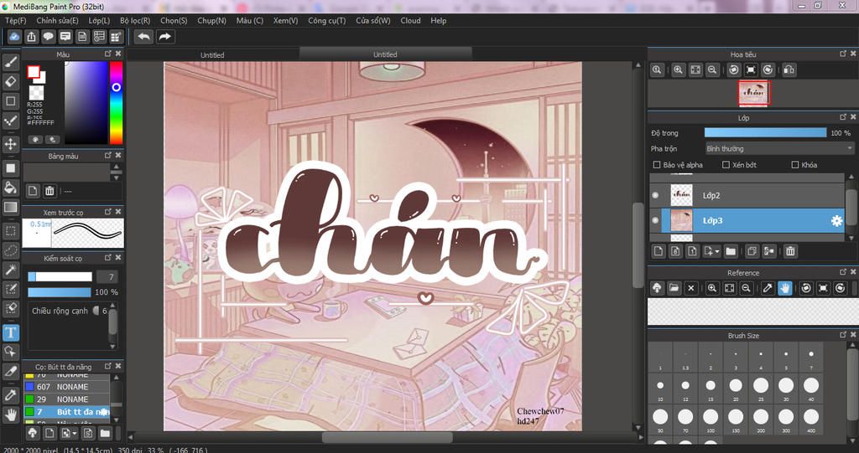Screen dimensions: 859x453
Task: Select the Gradient tool
Action: tap(10, 208)
